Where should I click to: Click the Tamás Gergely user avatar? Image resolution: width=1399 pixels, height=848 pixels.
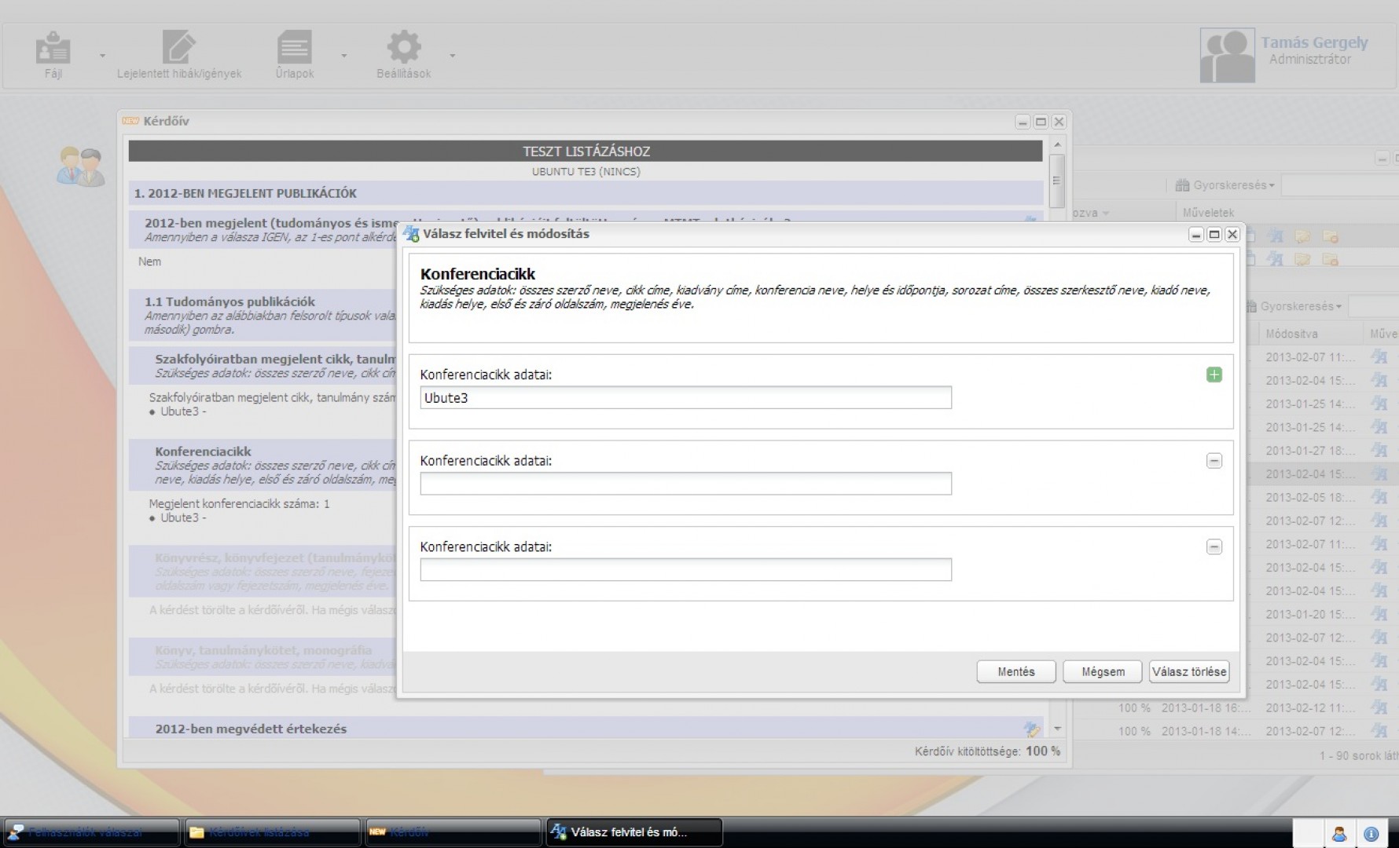click(1227, 56)
